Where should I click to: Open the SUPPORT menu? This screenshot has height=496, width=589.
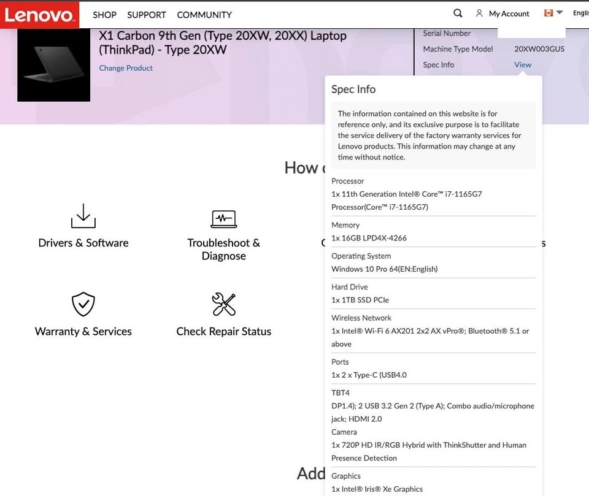(147, 15)
